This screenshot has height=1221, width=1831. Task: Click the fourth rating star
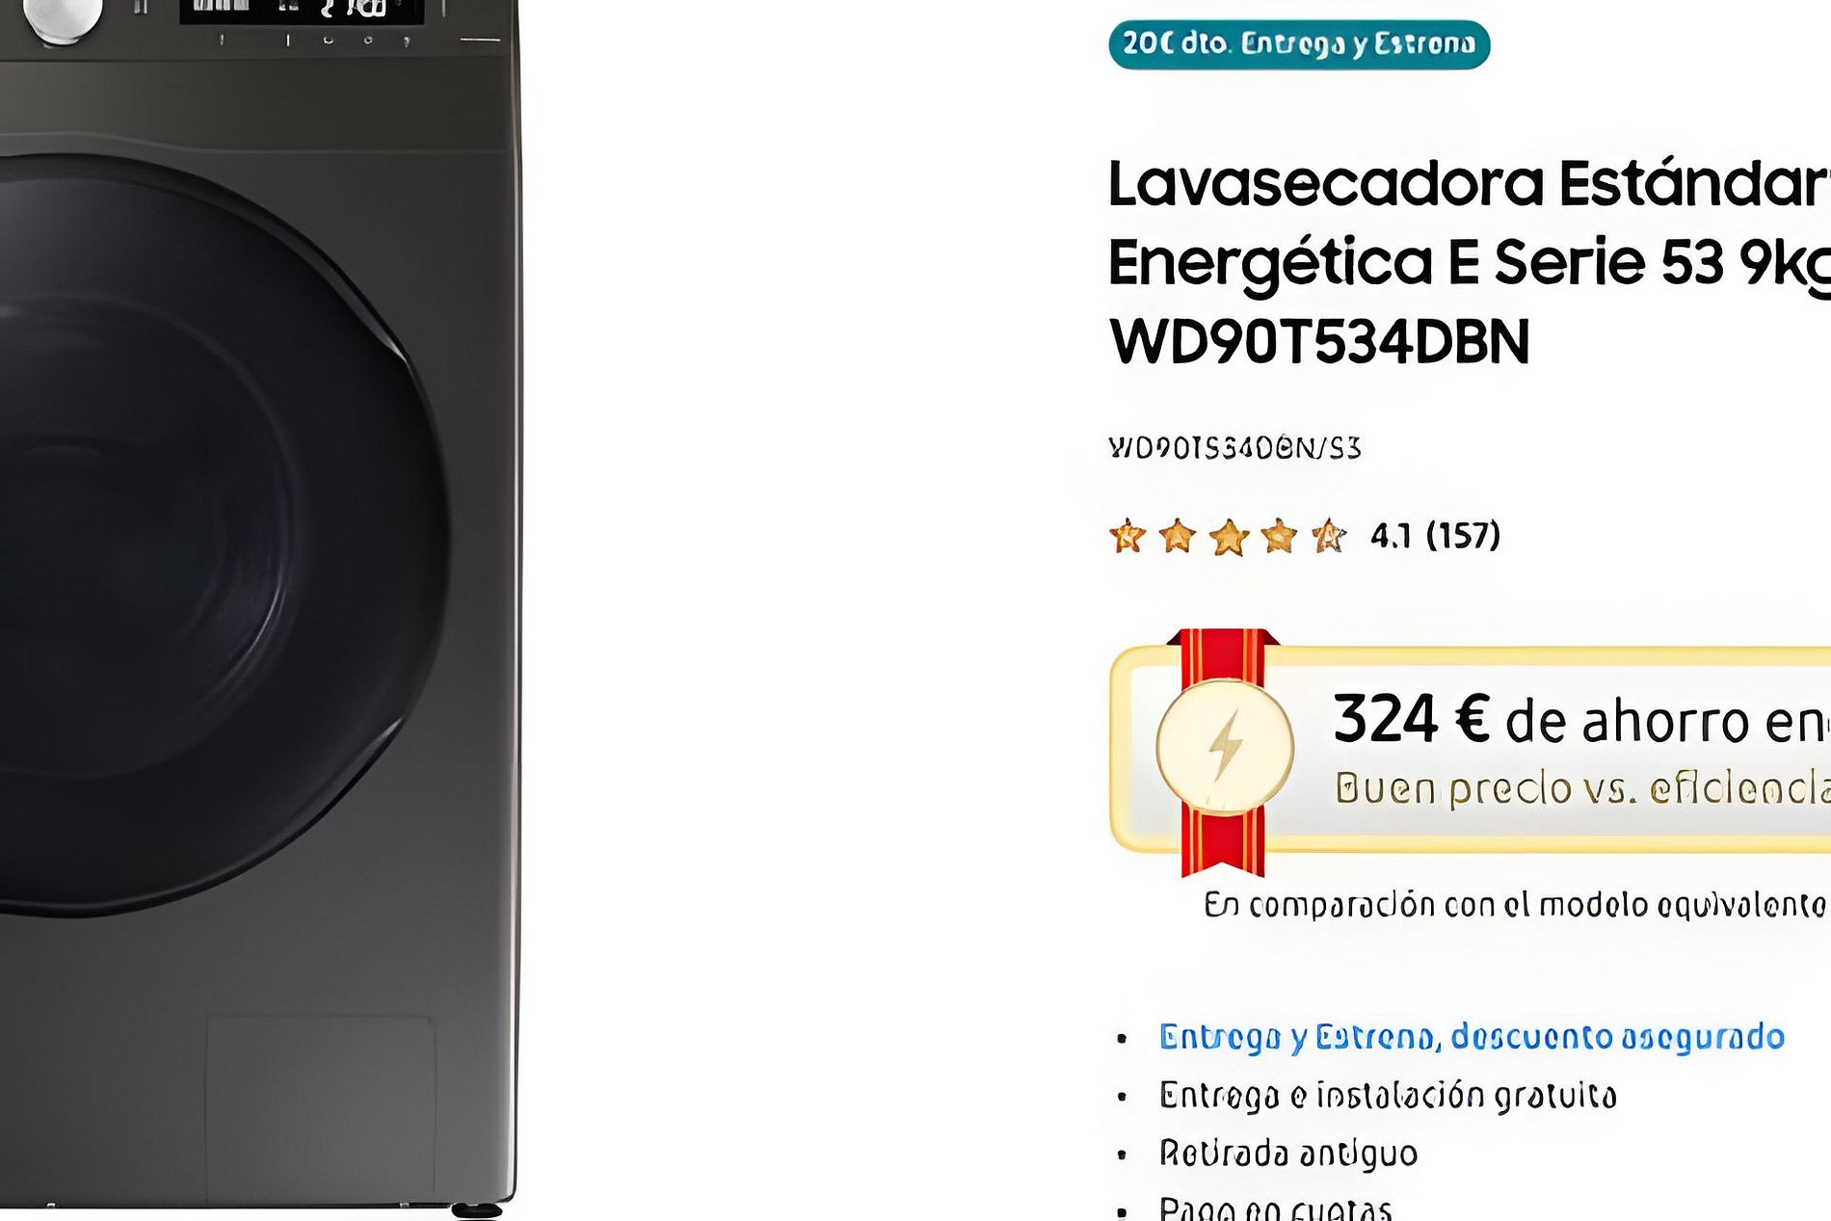[1279, 536]
